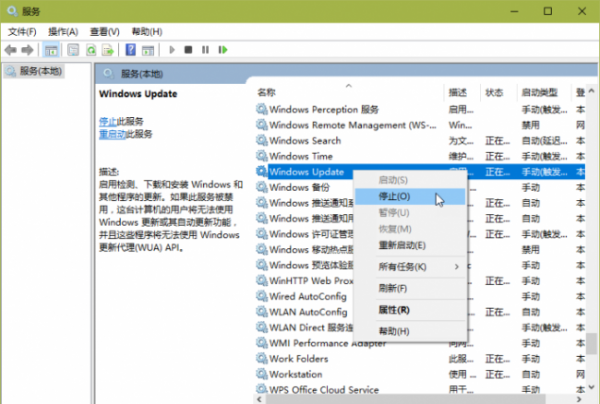Open the 文件(F) menu

pyautogui.click(x=22, y=31)
